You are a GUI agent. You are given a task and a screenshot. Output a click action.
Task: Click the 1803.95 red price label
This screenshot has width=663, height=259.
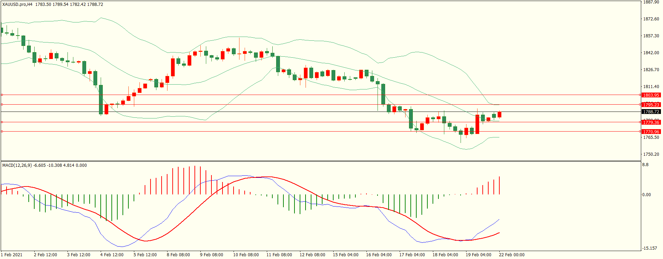coord(651,95)
